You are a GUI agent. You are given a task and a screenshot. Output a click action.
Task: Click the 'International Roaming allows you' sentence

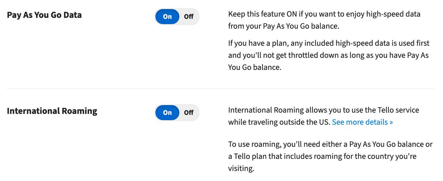click(324, 116)
